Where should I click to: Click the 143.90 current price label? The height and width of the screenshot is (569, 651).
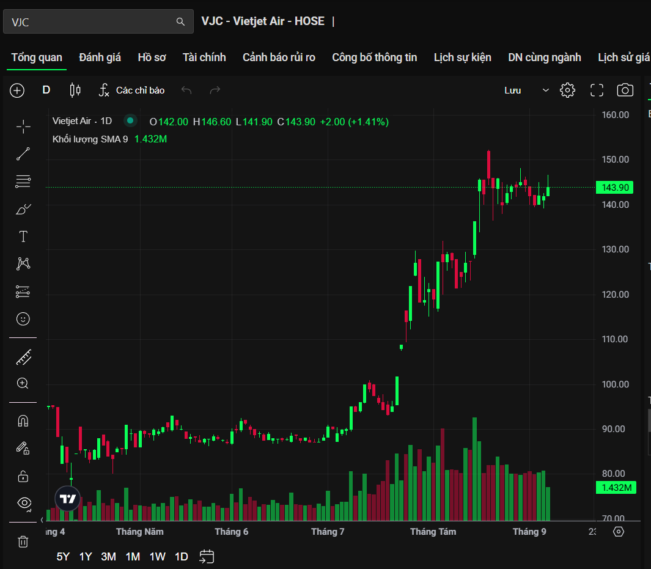[x=615, y=188]
